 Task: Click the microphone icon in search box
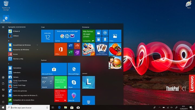(x=47, y=107)
